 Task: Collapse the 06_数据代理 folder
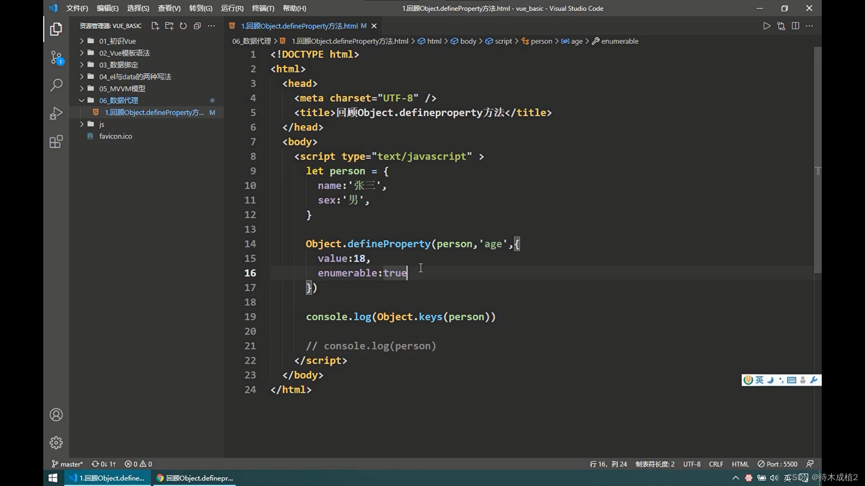[x=146, y=100]
